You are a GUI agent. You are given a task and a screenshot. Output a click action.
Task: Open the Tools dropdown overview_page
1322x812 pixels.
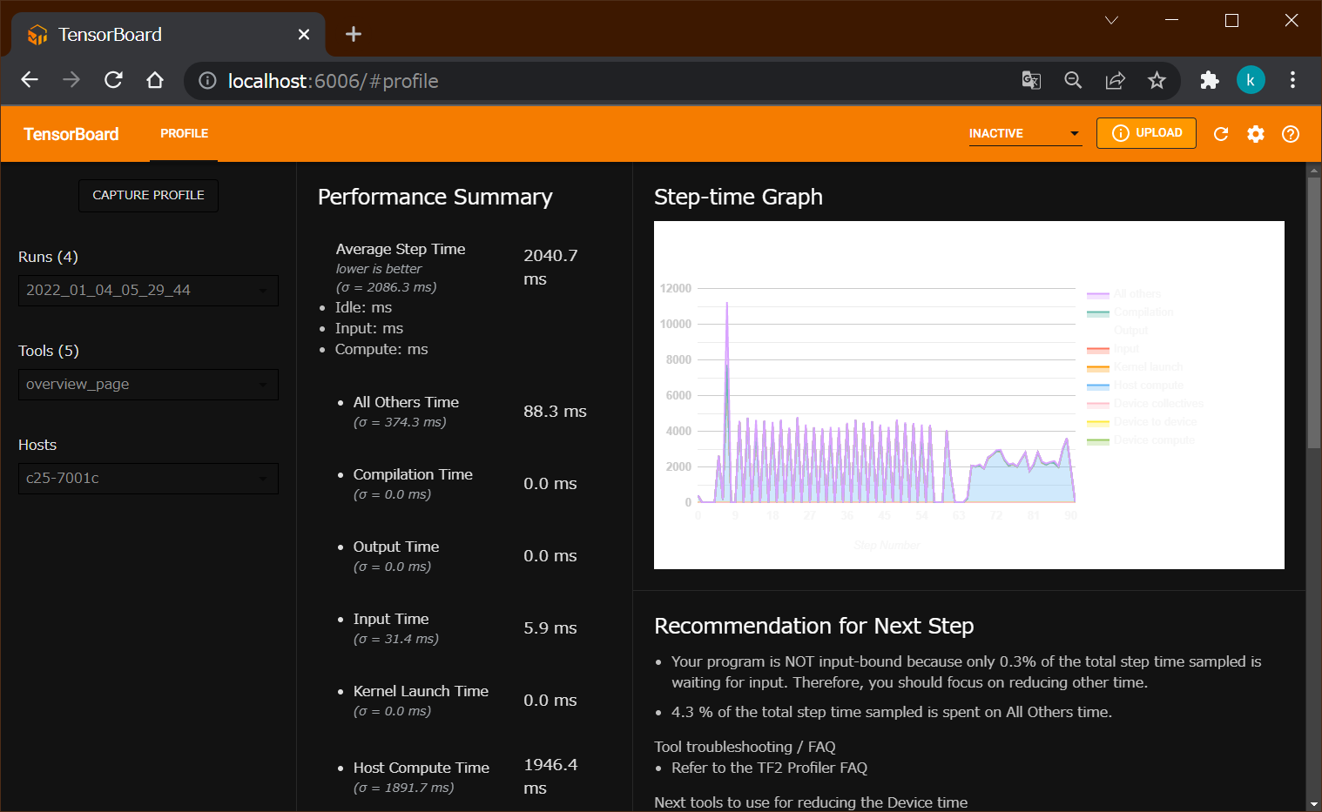(x=148, y=385)
